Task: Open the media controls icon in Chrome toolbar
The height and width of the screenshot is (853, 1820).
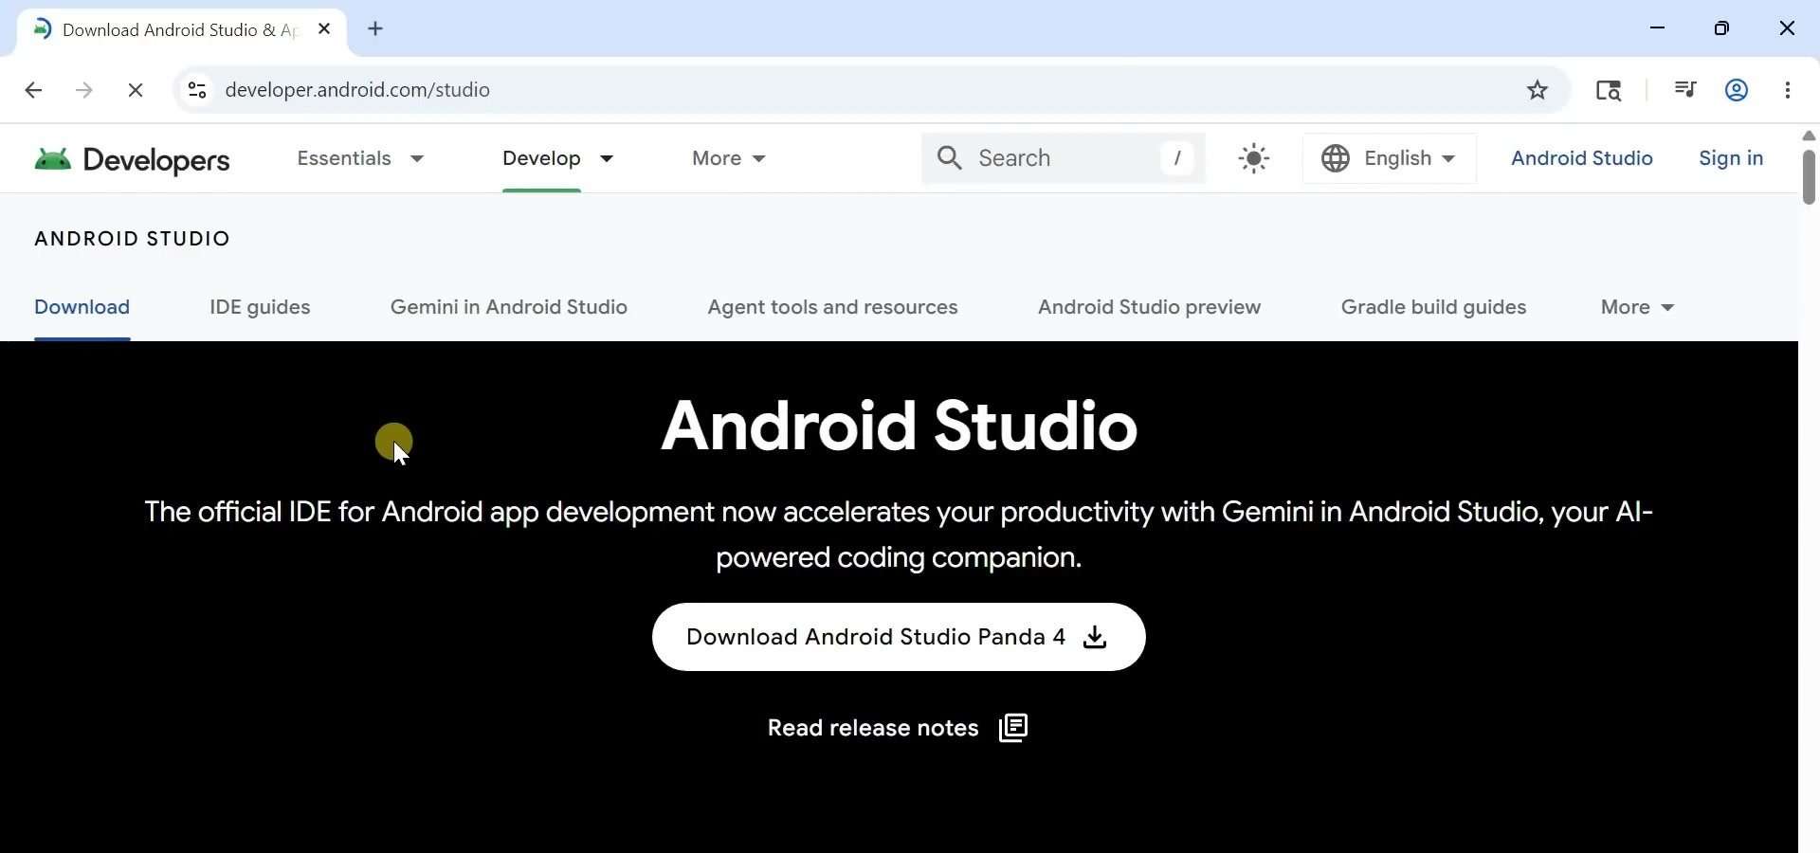Action: (1685, 90)
